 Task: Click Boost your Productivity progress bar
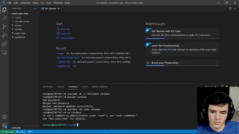[182, 66]
